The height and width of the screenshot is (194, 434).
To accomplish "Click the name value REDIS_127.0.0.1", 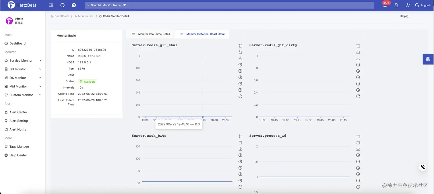I will click(x=89, y=56).
